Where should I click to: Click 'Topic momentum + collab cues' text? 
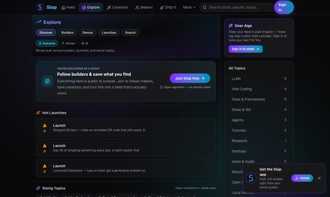[195, 188]
